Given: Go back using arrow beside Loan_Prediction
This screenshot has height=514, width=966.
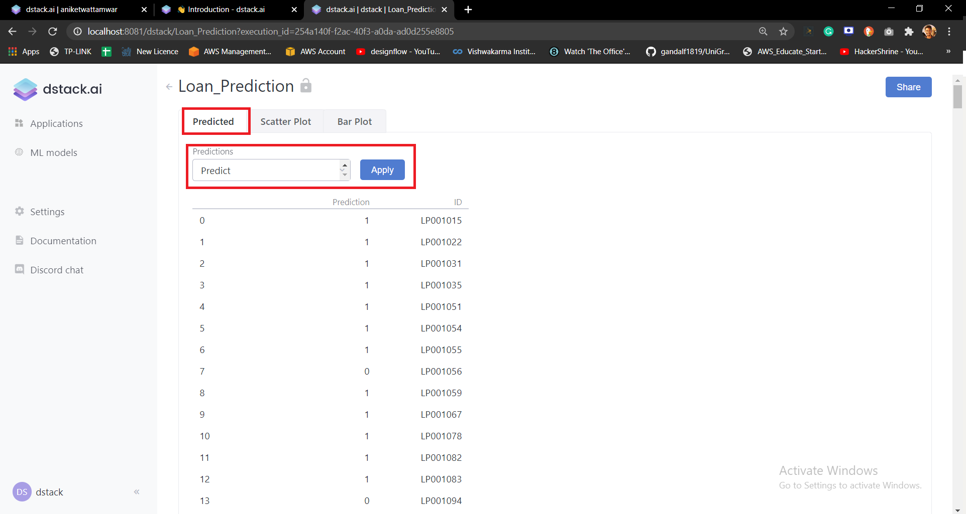Looking at the screenshot, I should tap(169, 87).
